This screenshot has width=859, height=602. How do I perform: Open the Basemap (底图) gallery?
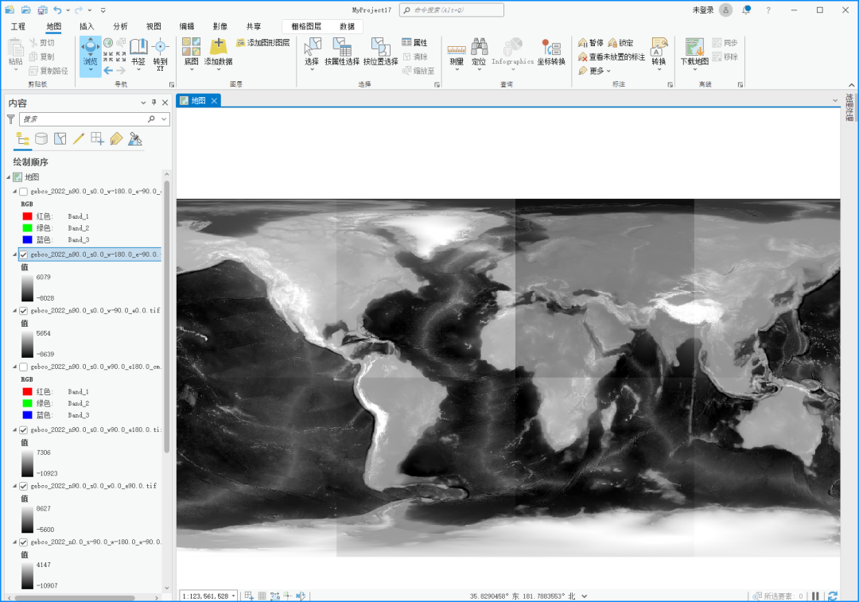click(x=191, y=53)
